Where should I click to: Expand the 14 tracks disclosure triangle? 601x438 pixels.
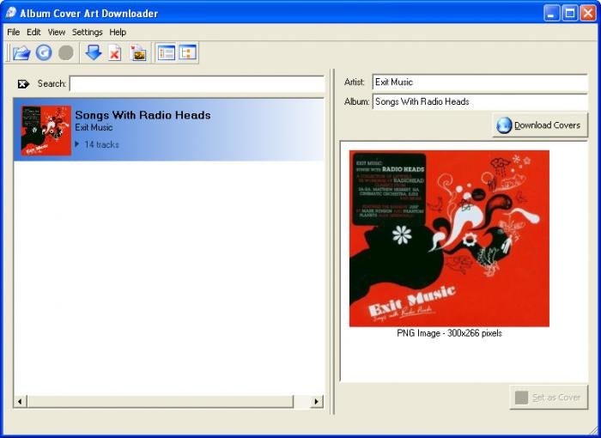77,144
